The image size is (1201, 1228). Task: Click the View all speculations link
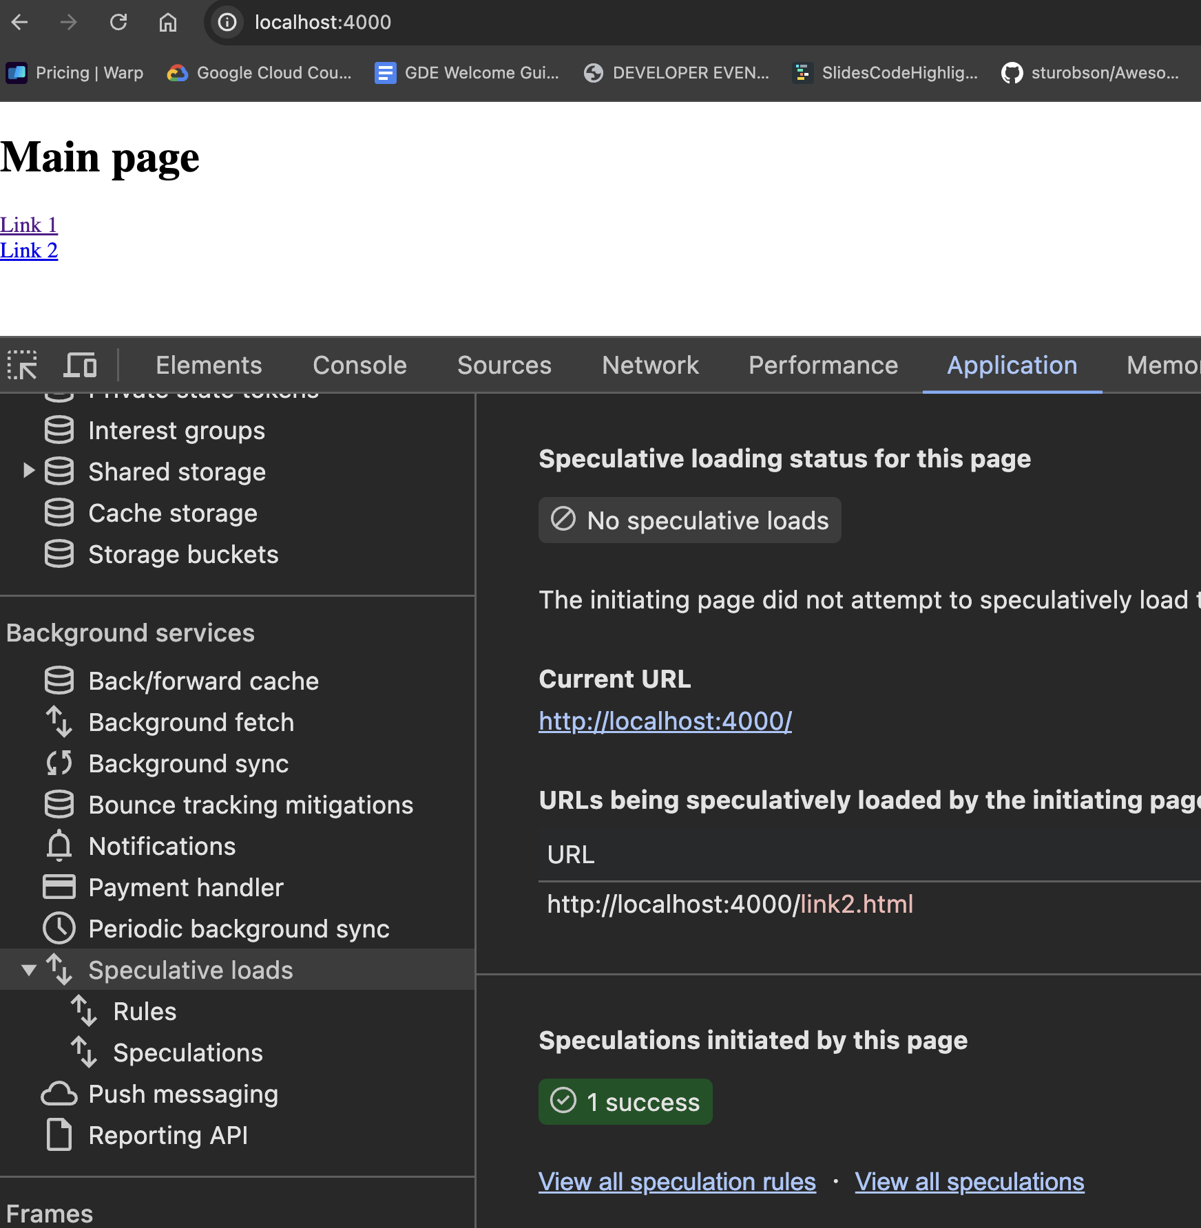click(x=969, y=1181)
